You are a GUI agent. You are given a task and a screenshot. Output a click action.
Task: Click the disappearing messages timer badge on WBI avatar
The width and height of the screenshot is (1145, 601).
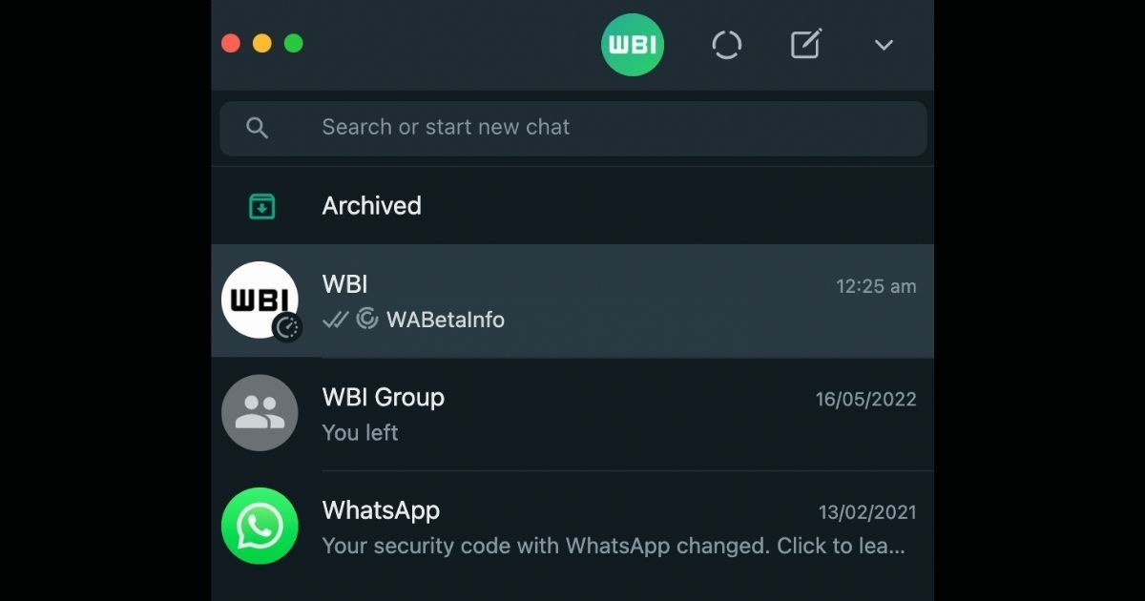pyautogui.click(x=287, y=327)
